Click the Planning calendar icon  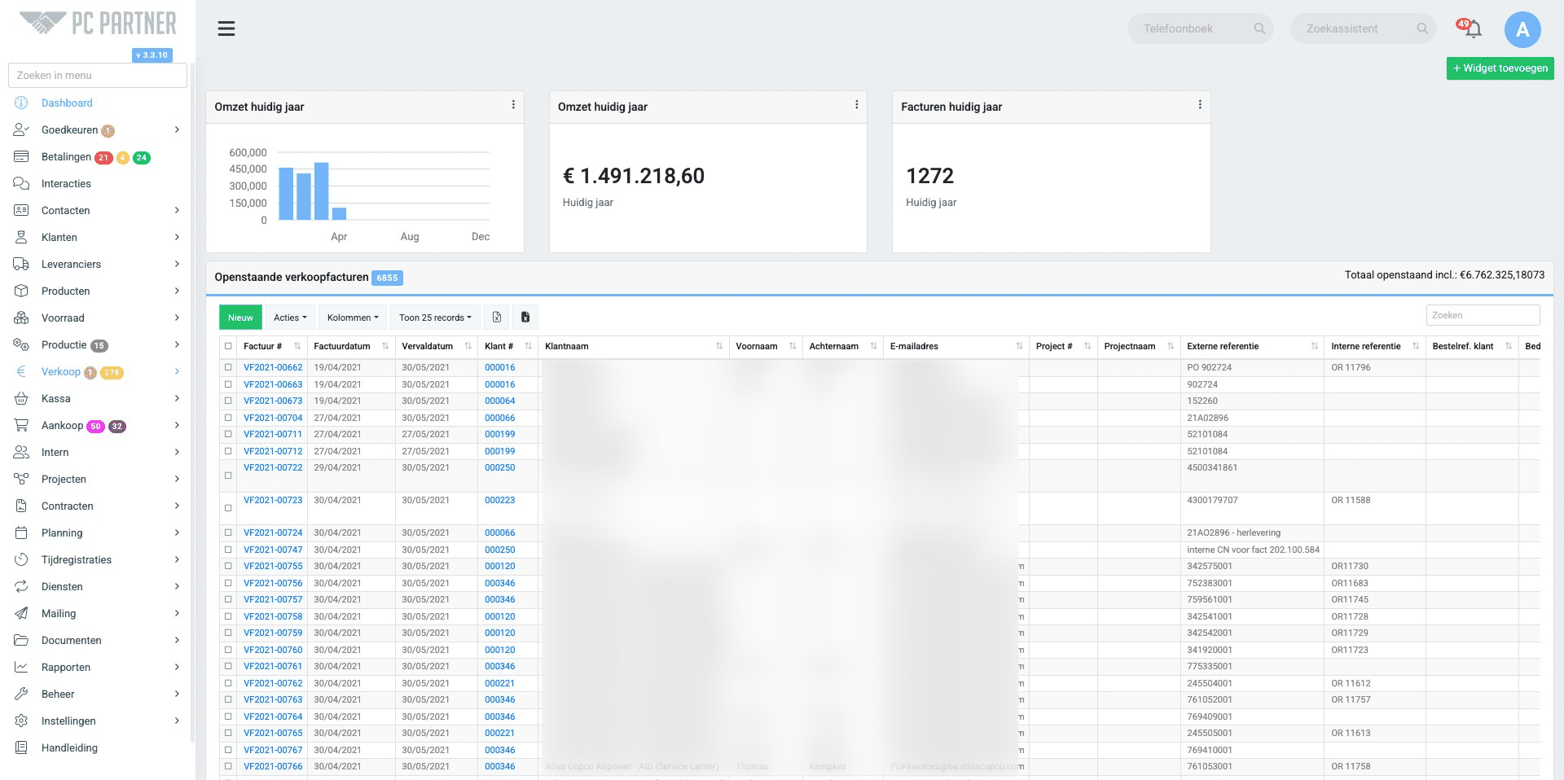pyautogui.click(x=22, y=532)
